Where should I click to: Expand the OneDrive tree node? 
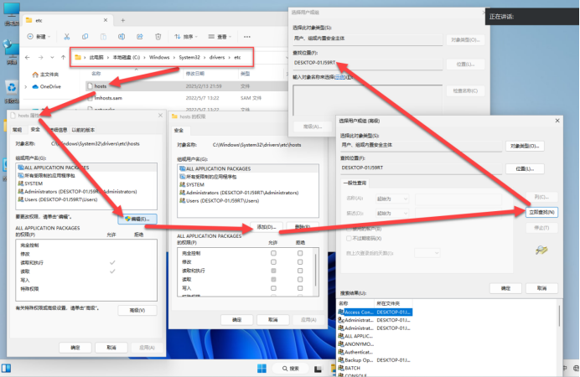(x=26, y=86)
